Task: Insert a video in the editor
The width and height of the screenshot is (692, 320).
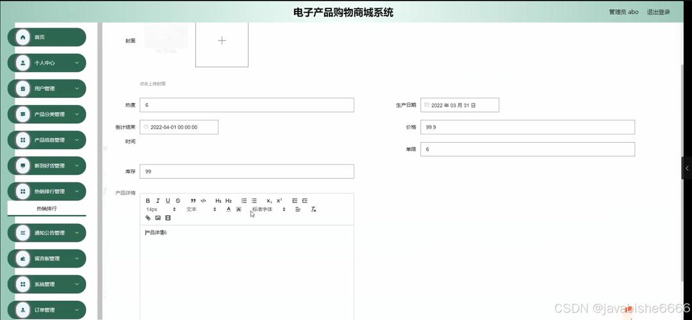Action: (x=168, y=218)
